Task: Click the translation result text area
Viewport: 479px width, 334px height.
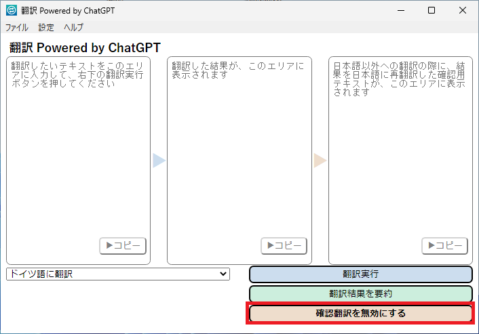Action: click(x=240, y=161)
